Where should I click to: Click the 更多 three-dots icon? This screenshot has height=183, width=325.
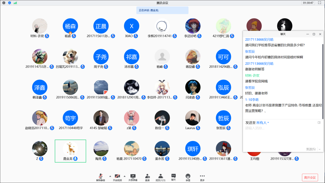[x=202, y=176]
